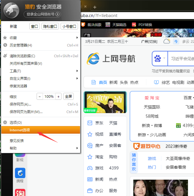
Task: Open a new 窗口 window
Action: (34, 26)
